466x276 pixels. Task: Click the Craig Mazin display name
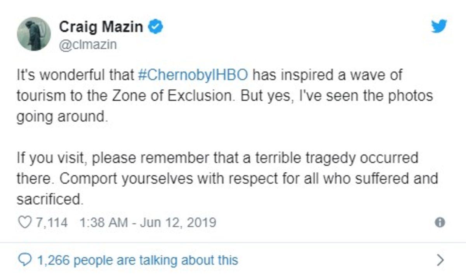pyautogui.click(x=102, y=27)
